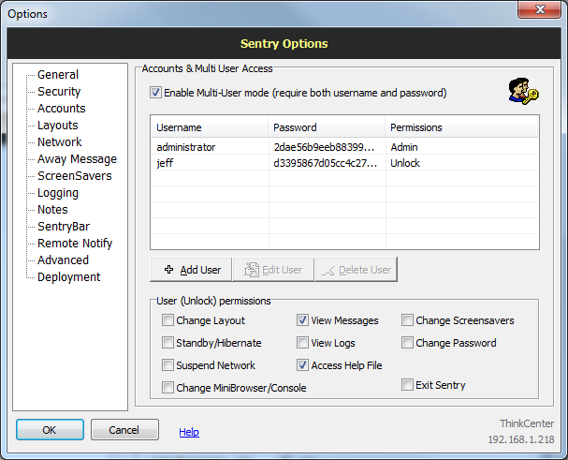Open the General options page

click(58, 75)
